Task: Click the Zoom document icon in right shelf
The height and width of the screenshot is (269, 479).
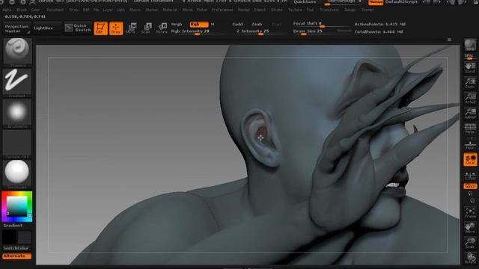Action: pyautogui.click(x=470, y=83)
